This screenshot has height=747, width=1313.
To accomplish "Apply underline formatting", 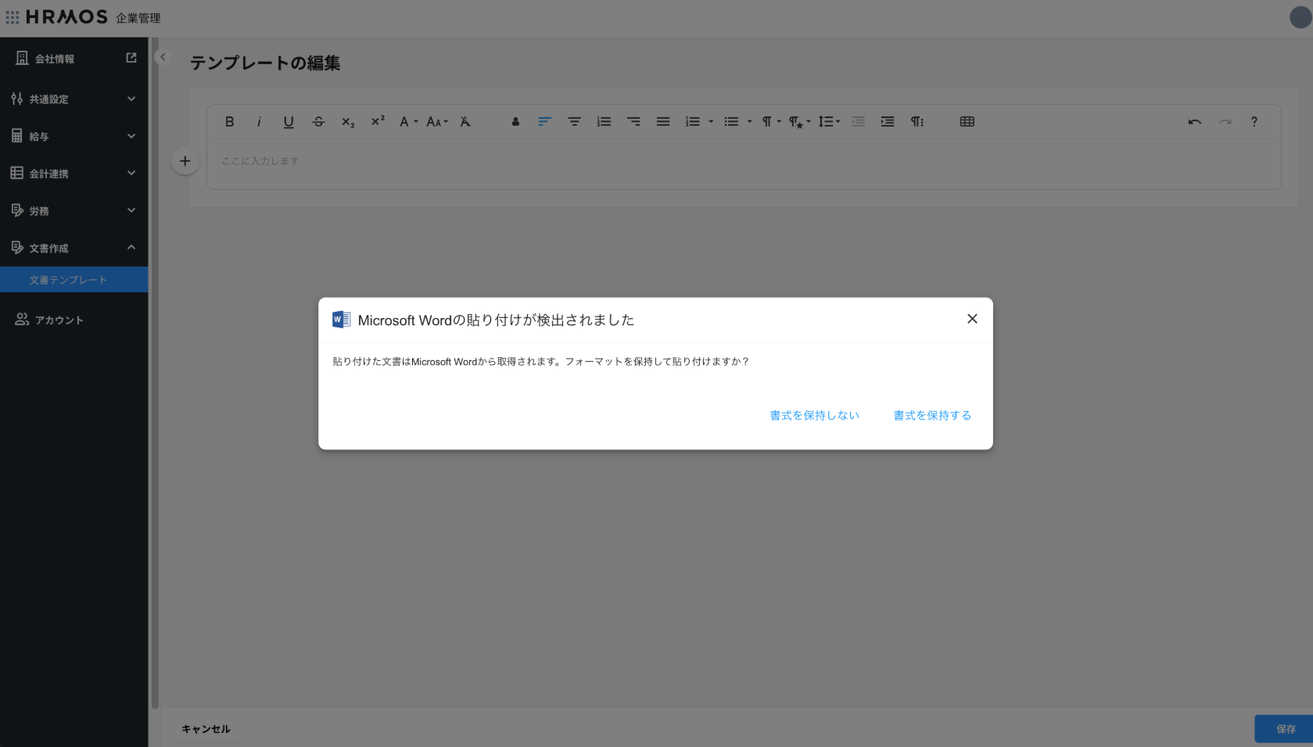I will 289,122.
